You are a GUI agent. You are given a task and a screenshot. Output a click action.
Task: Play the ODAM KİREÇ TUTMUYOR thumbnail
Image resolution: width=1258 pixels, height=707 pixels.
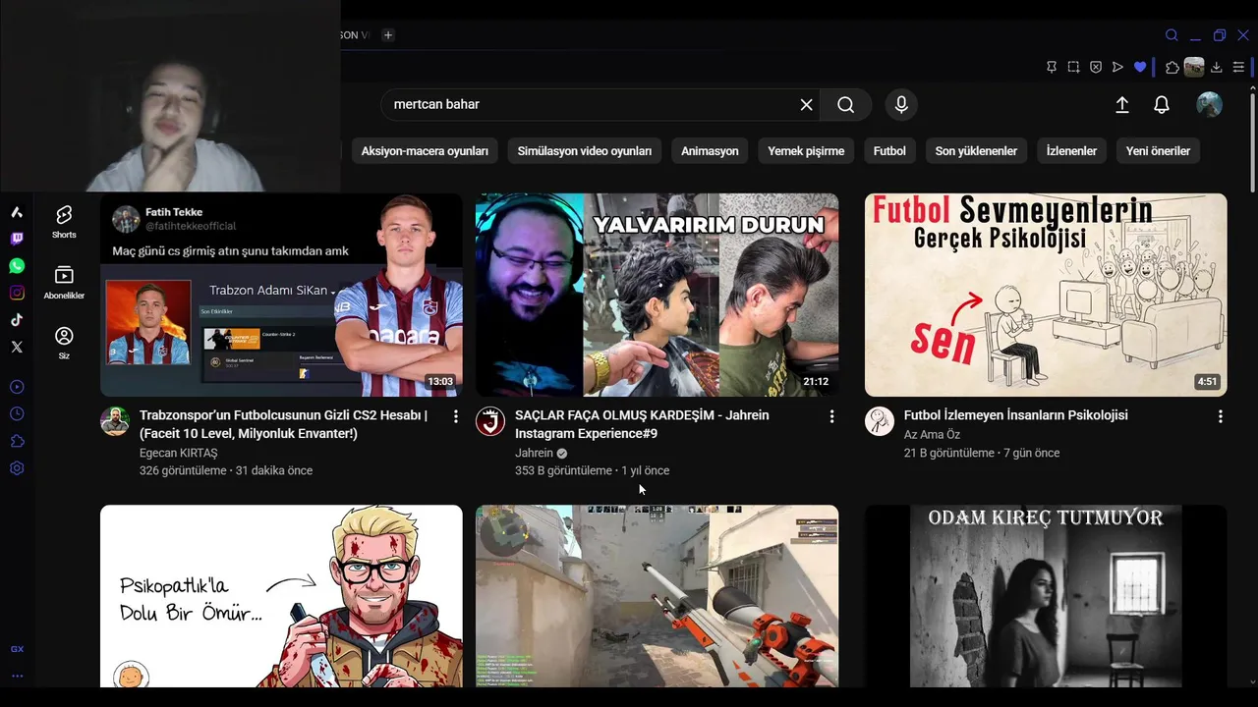click(1046, 596)
